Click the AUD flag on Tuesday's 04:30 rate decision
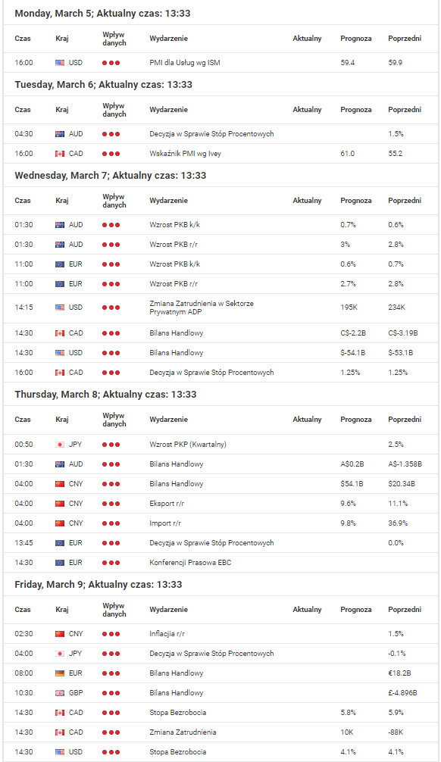Image resolution: width=441 pixels, height=762 pixels. [x=60, y=134]
